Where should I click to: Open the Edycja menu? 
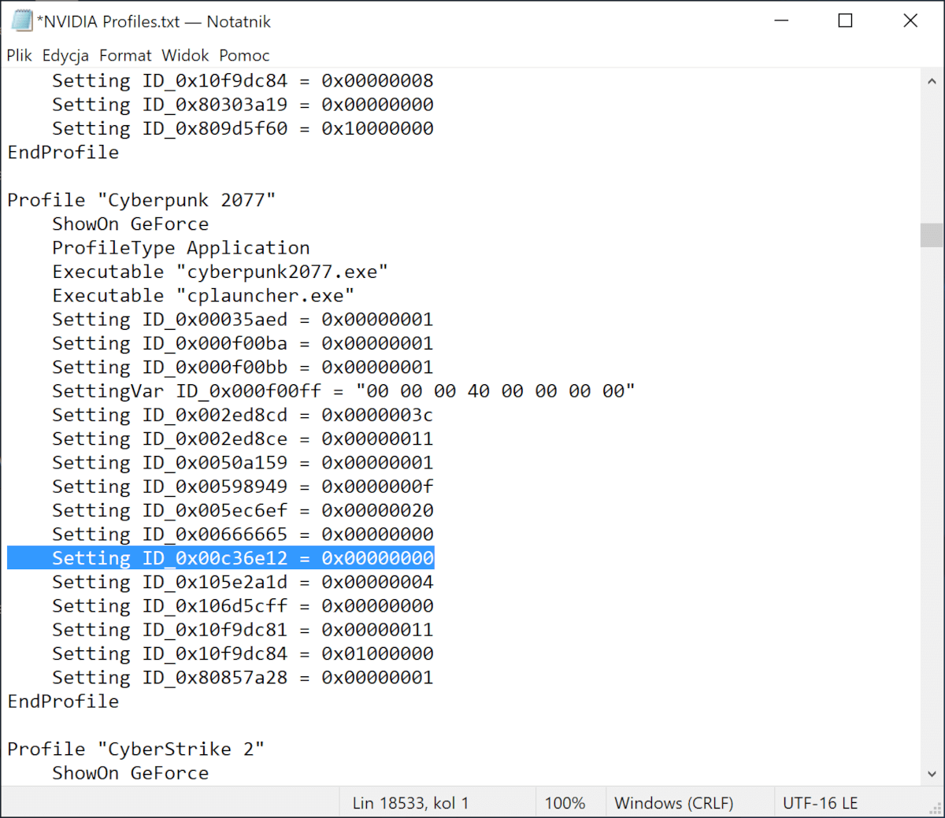tap(65, 55)
